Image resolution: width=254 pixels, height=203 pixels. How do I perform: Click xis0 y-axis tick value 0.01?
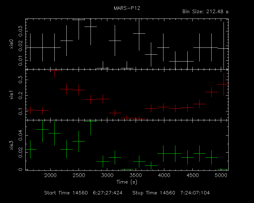(20, 61)
